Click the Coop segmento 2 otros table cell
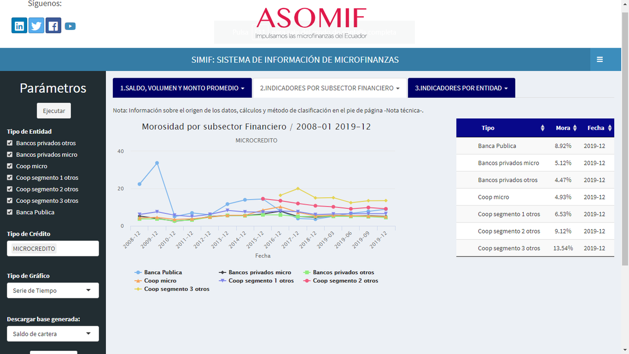Image resolution: width=629 pixels, height=354 pixels. [509, 231]
